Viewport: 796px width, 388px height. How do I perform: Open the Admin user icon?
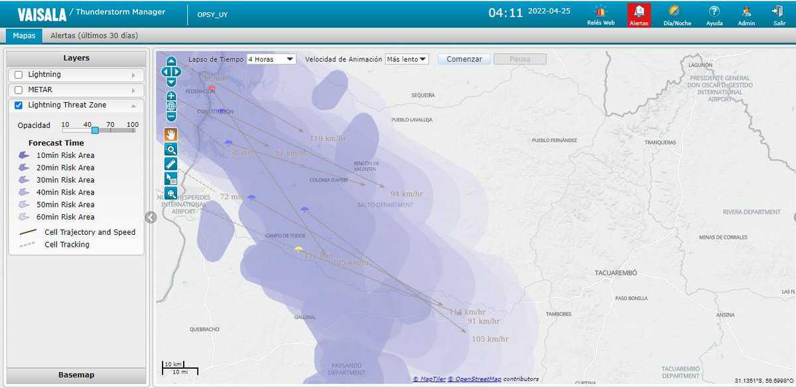point(746,11)
